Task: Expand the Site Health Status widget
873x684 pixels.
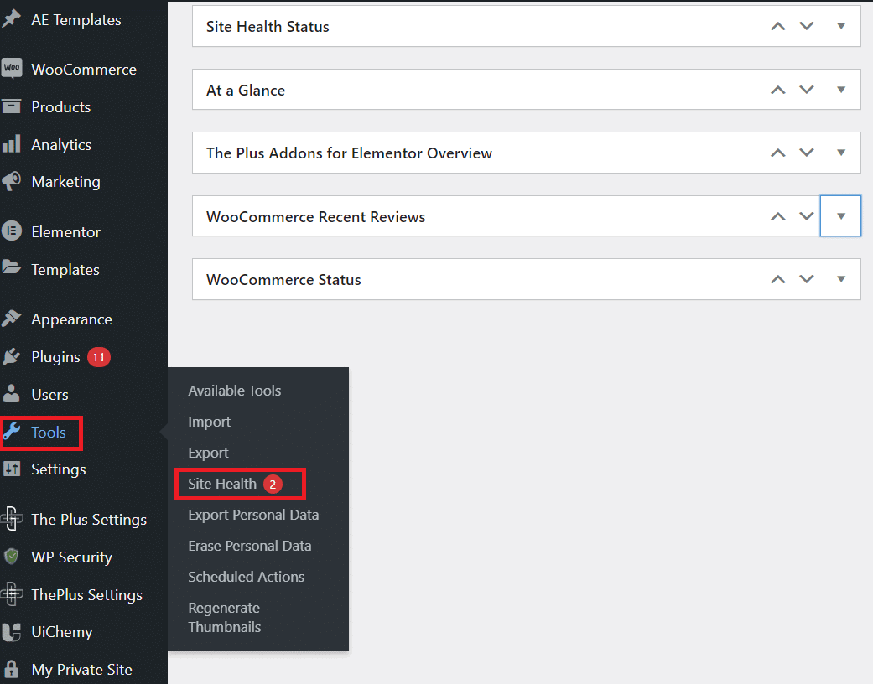Action: point(840,26)
